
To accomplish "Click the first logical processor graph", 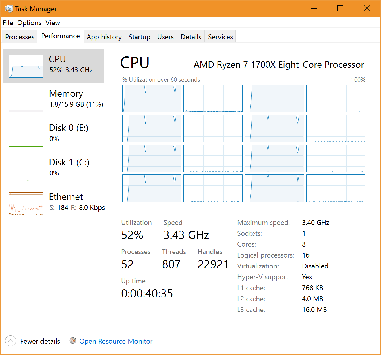I will [152, 99].
